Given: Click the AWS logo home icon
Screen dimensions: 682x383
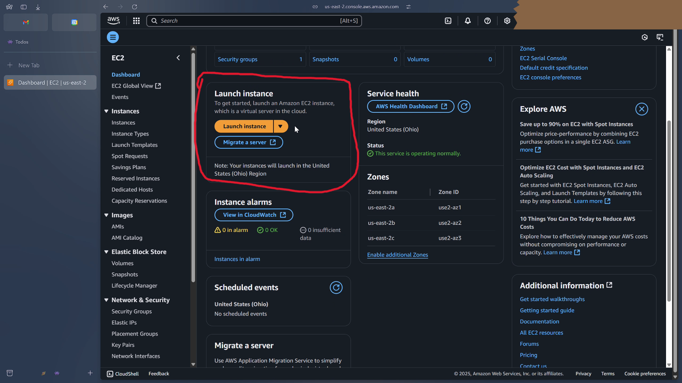Looking at the screenshot, I should [114, 21].
